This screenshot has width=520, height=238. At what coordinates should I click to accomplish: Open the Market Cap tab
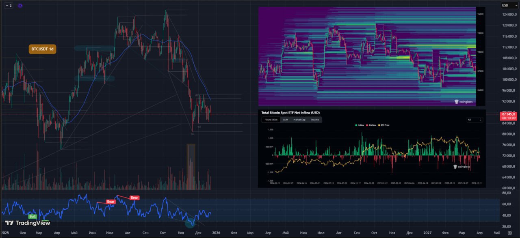[300, 120]
